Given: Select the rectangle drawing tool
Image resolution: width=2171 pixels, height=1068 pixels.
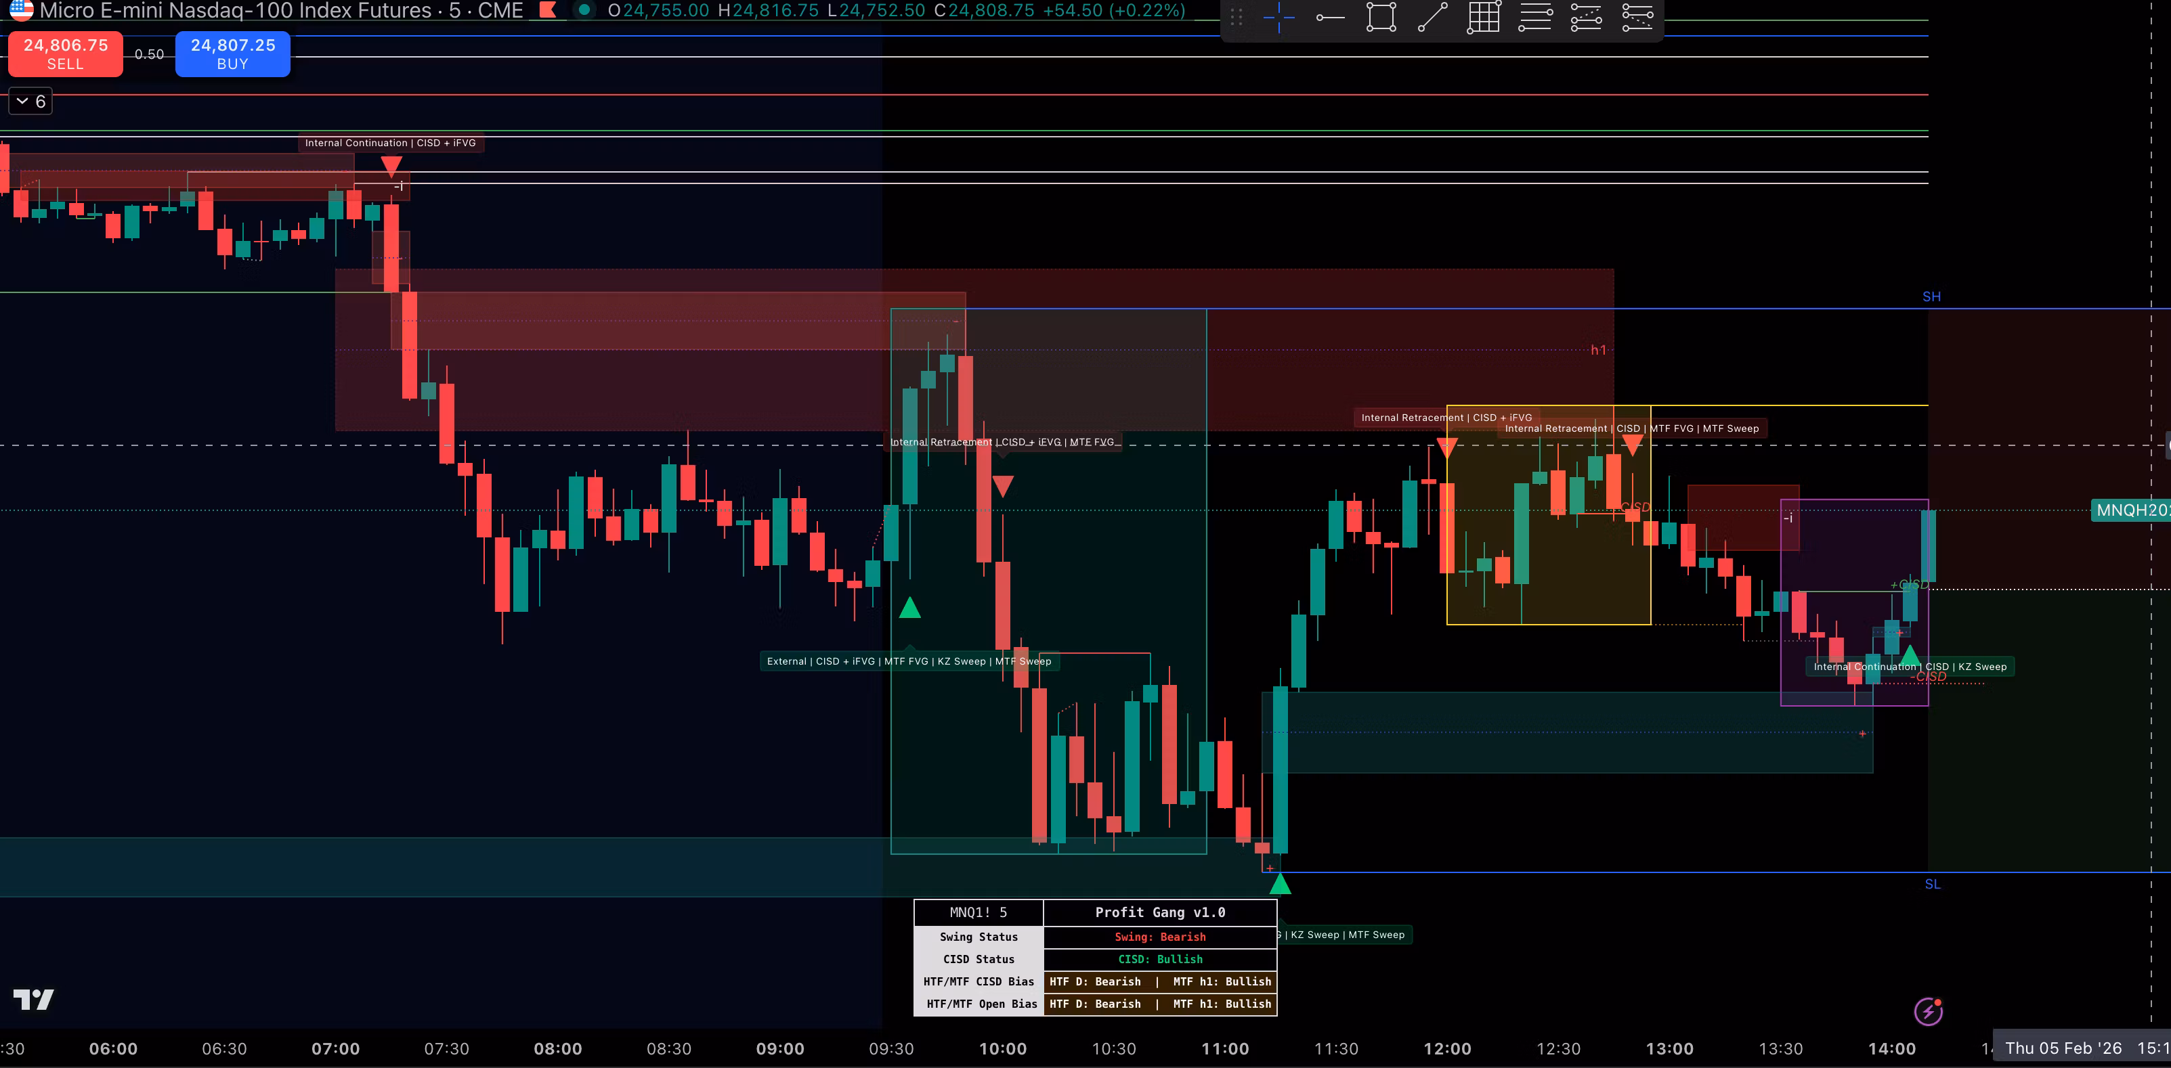Looking at the screenshot, I should pos(1381,17).
